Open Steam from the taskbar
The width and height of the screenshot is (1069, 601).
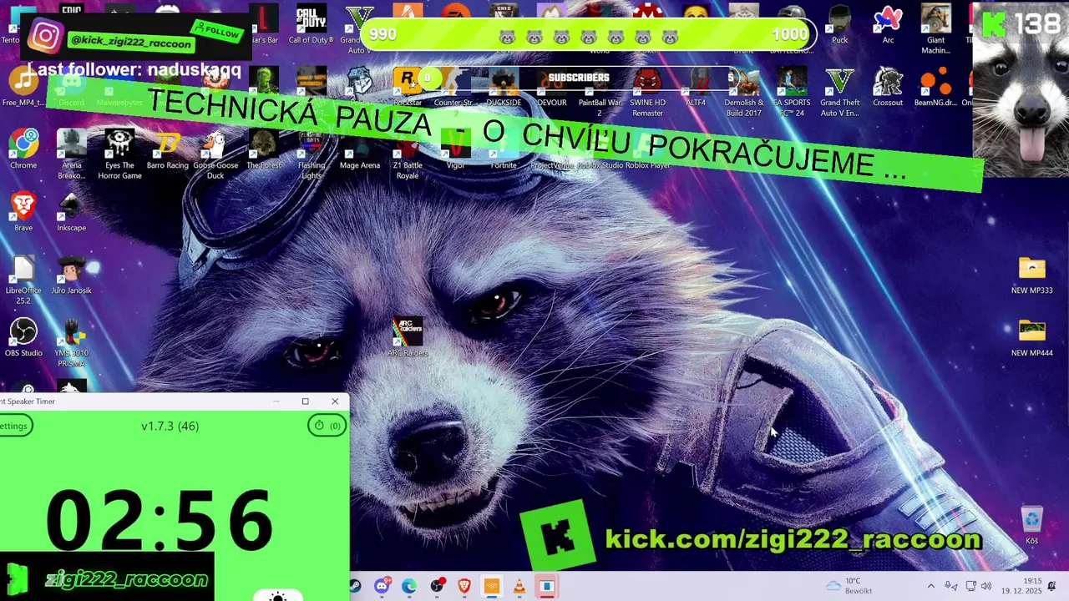click(355, 586)
